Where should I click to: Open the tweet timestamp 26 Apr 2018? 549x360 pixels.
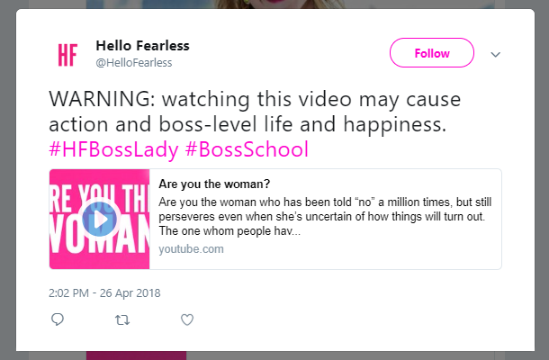104,293
